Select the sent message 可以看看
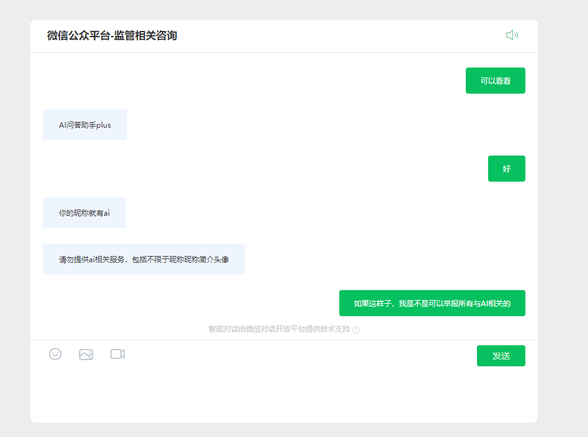The height and width of the screenshot is (437, 588). tap(496, 81)
